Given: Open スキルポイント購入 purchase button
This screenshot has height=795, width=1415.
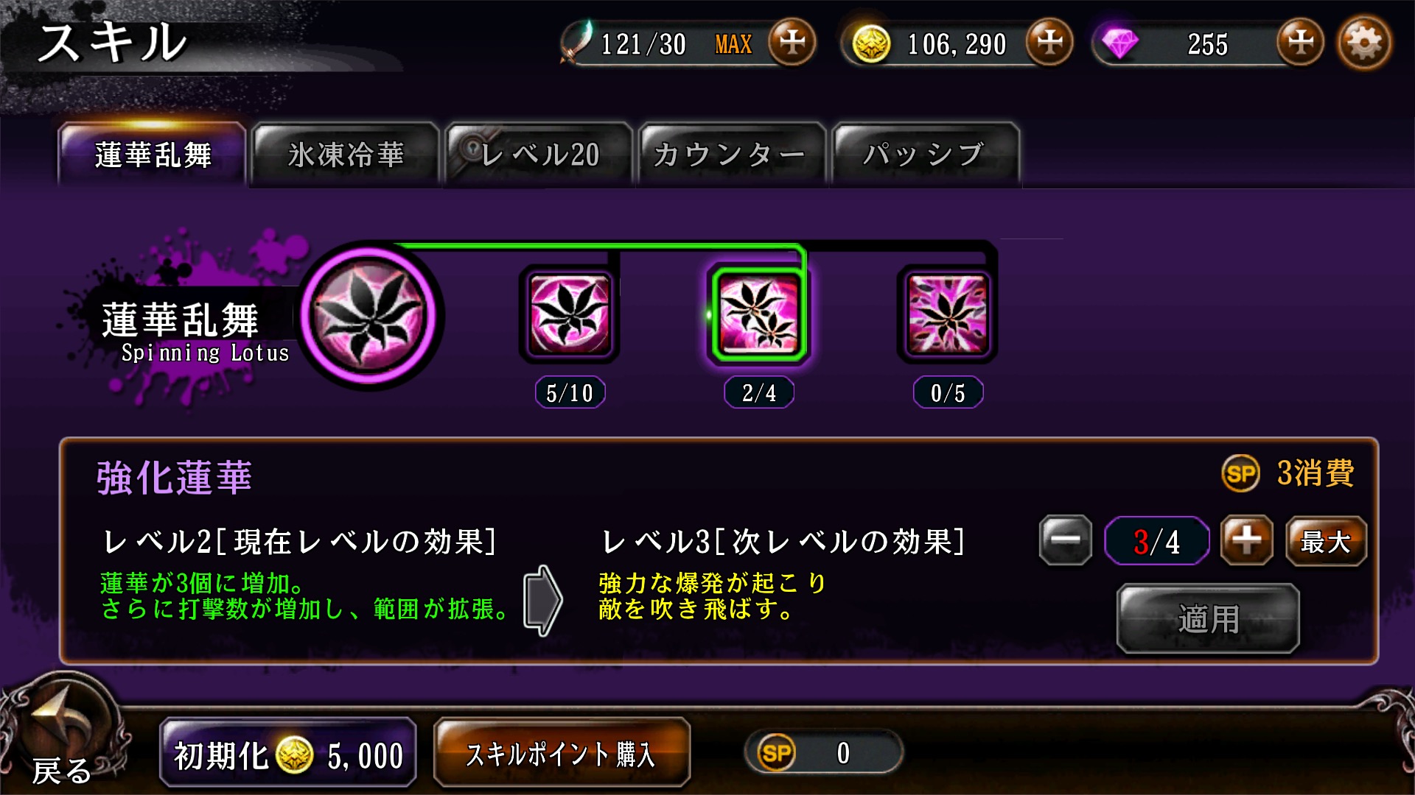Looking at the screenshot, I should 562,754.
